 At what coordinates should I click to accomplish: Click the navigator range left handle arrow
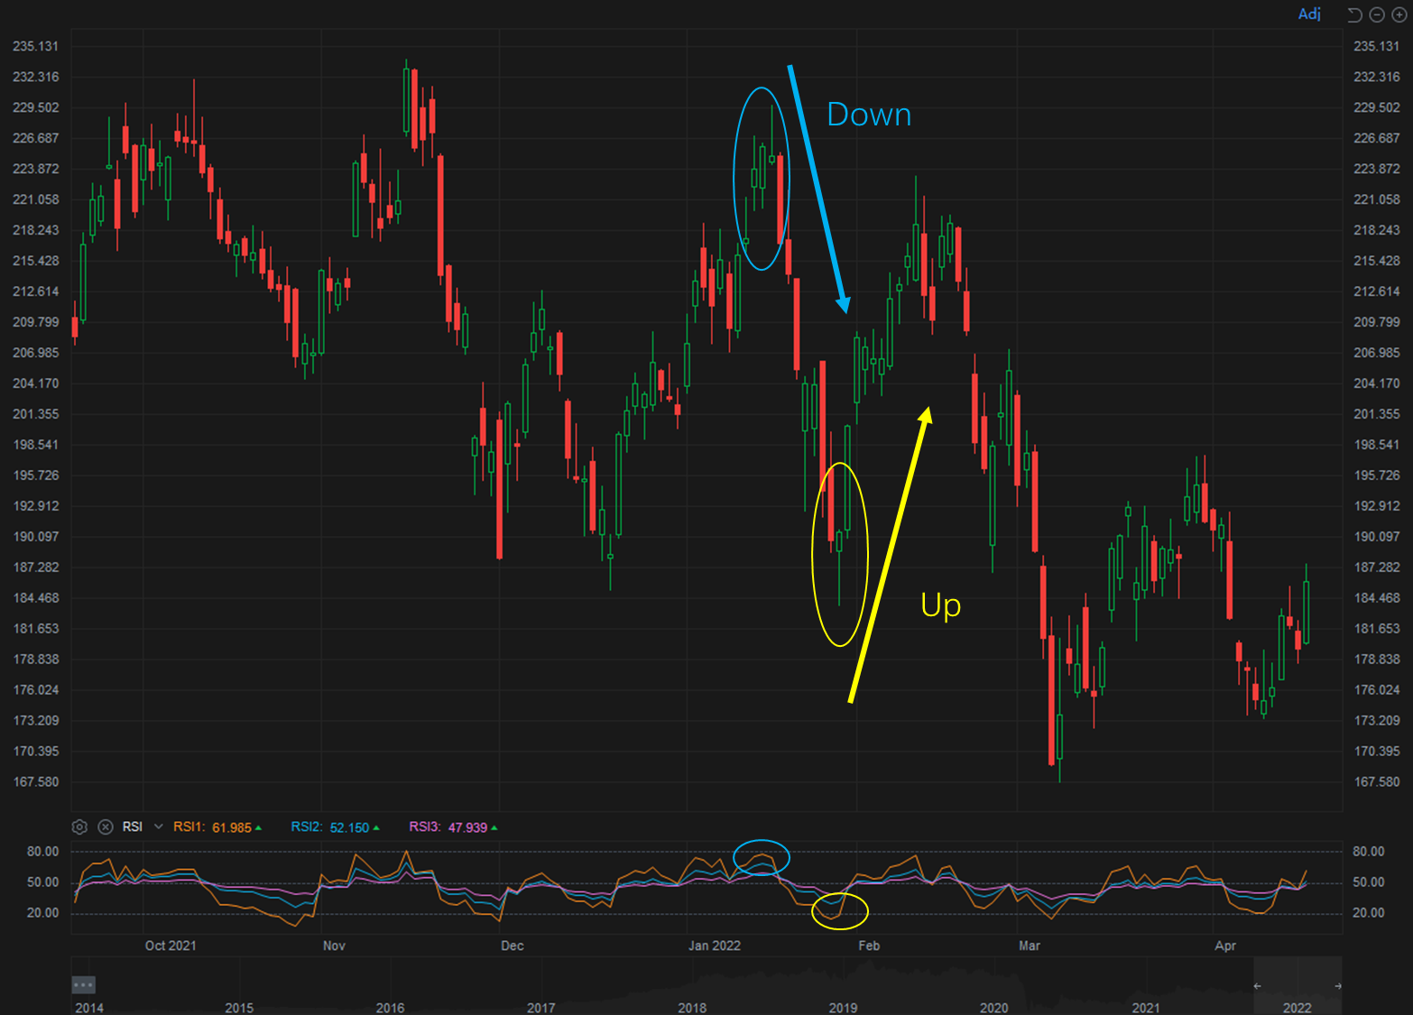(x=1257, y=986)
